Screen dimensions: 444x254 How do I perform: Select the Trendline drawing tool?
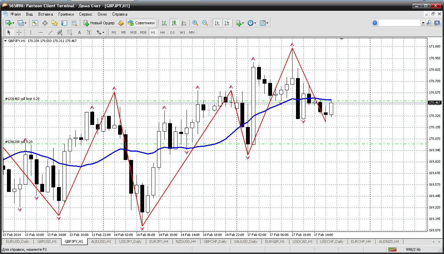click(50, 32)
